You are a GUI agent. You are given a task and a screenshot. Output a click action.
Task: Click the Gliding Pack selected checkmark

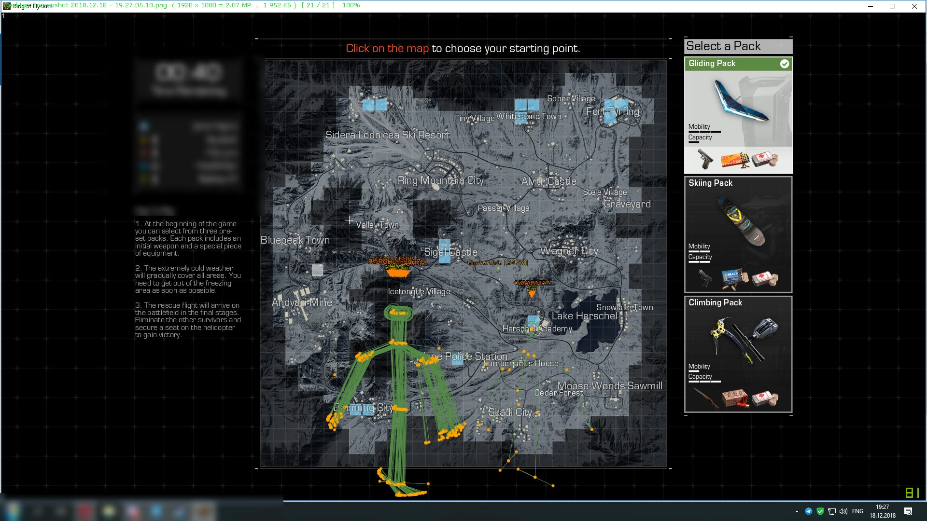click(785, 64)
